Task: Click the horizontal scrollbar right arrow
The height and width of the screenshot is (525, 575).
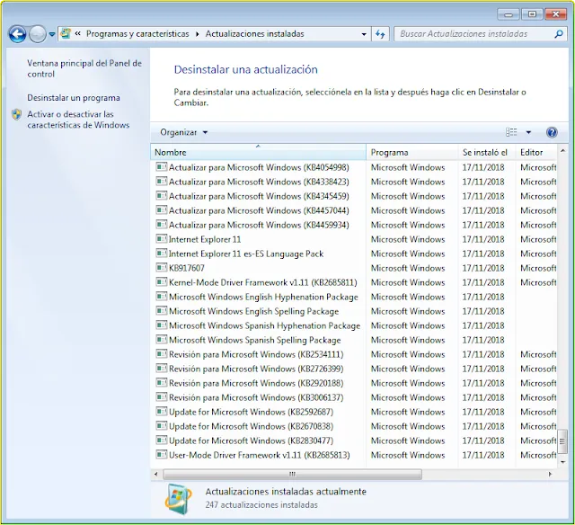Action: click(x=550, y=474)
